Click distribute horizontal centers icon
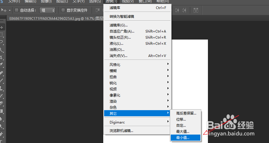 click(177, 10)
